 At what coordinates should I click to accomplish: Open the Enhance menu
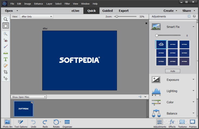pos(38,4)
